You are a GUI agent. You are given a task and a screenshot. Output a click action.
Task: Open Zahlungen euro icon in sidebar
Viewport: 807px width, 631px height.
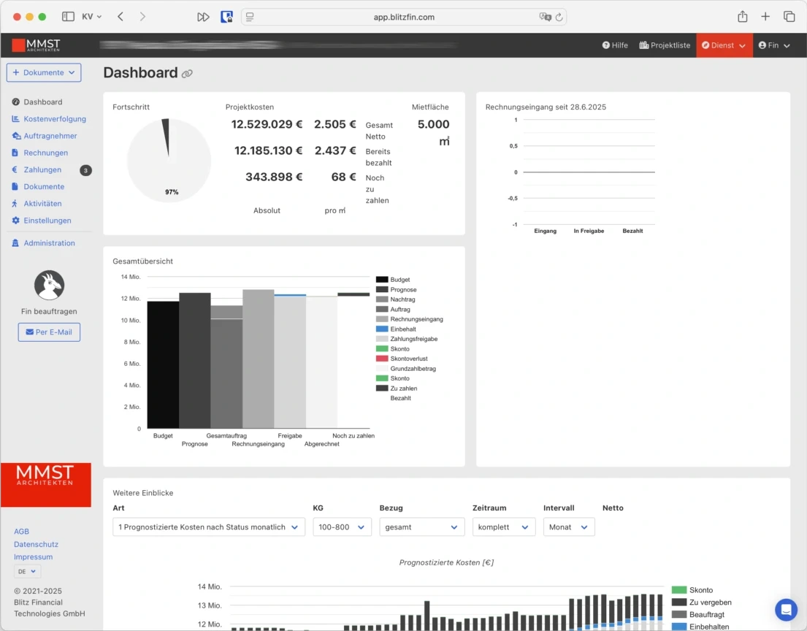coord(16,169)
